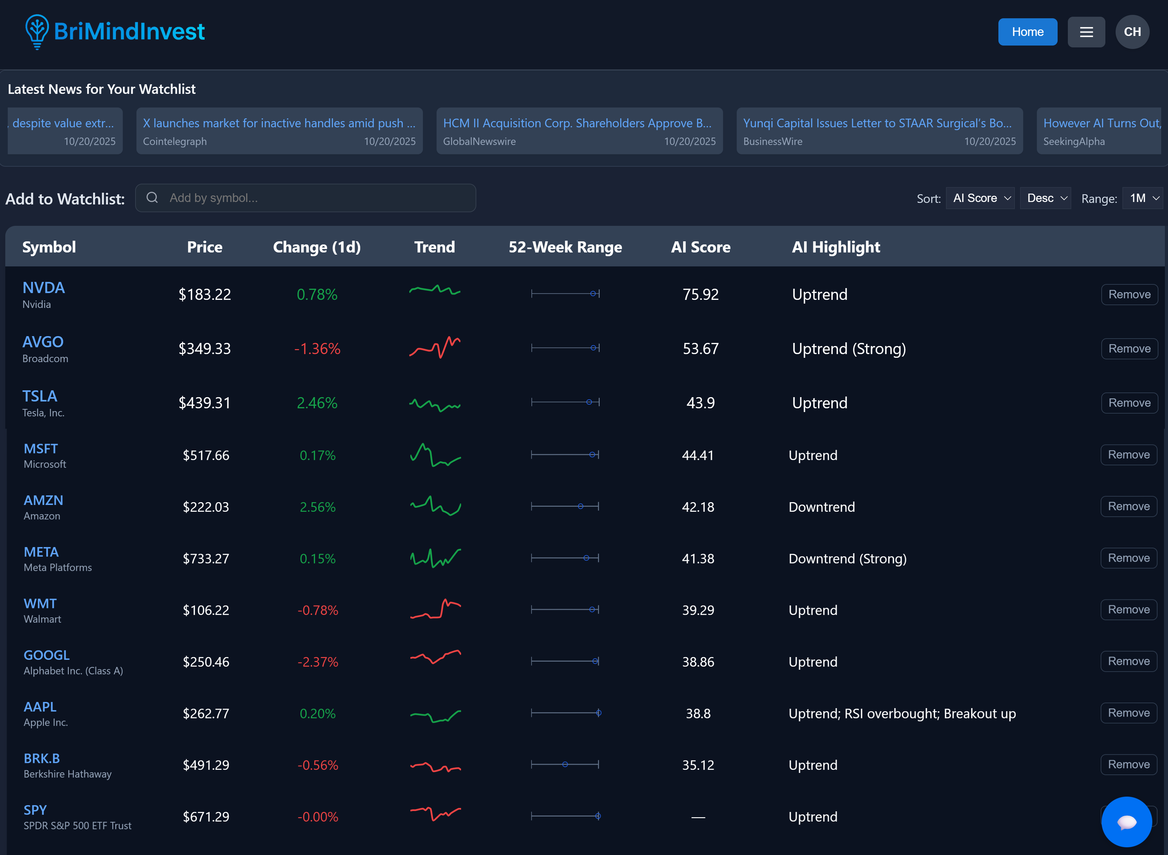The height and width of the screenshot is (855, 1168).
Task: Click the AMZN 52-week range indicator
Action: [x=565, y=506]
